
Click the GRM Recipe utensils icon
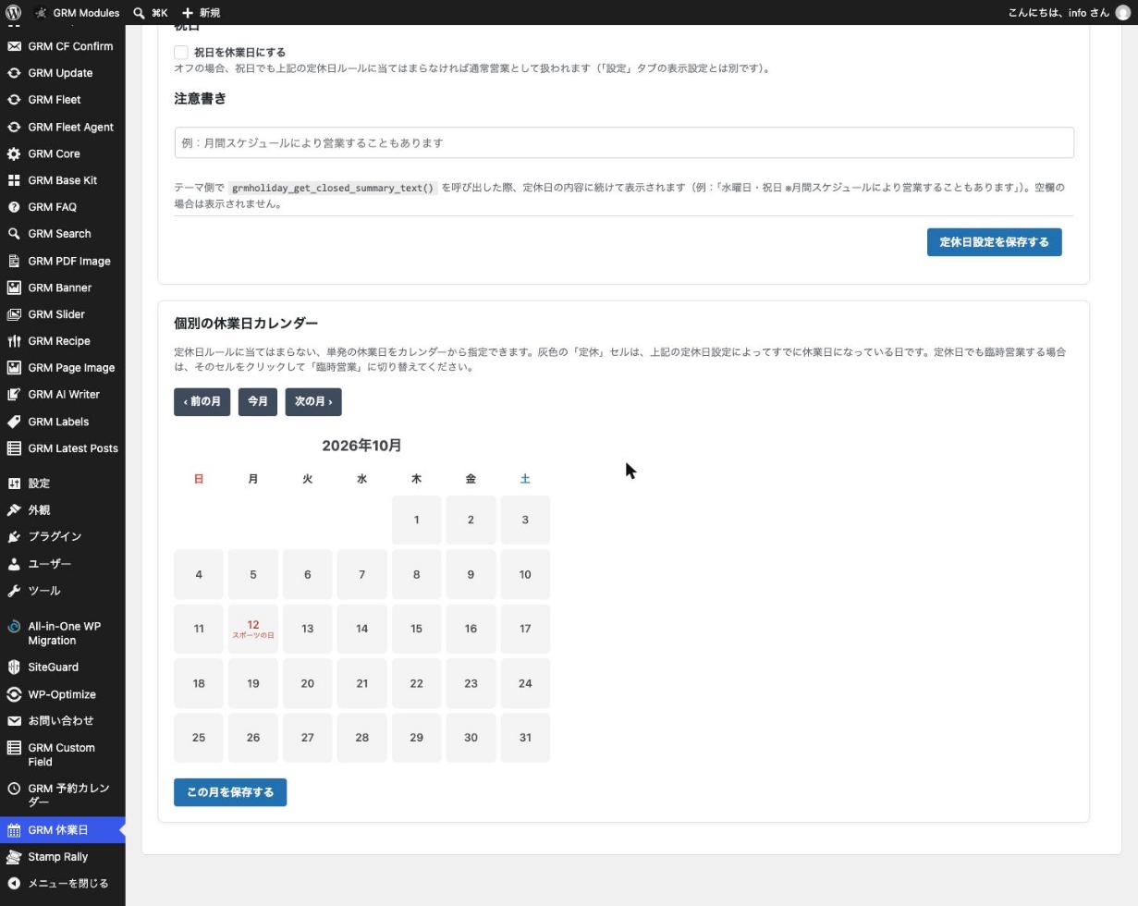14,341
